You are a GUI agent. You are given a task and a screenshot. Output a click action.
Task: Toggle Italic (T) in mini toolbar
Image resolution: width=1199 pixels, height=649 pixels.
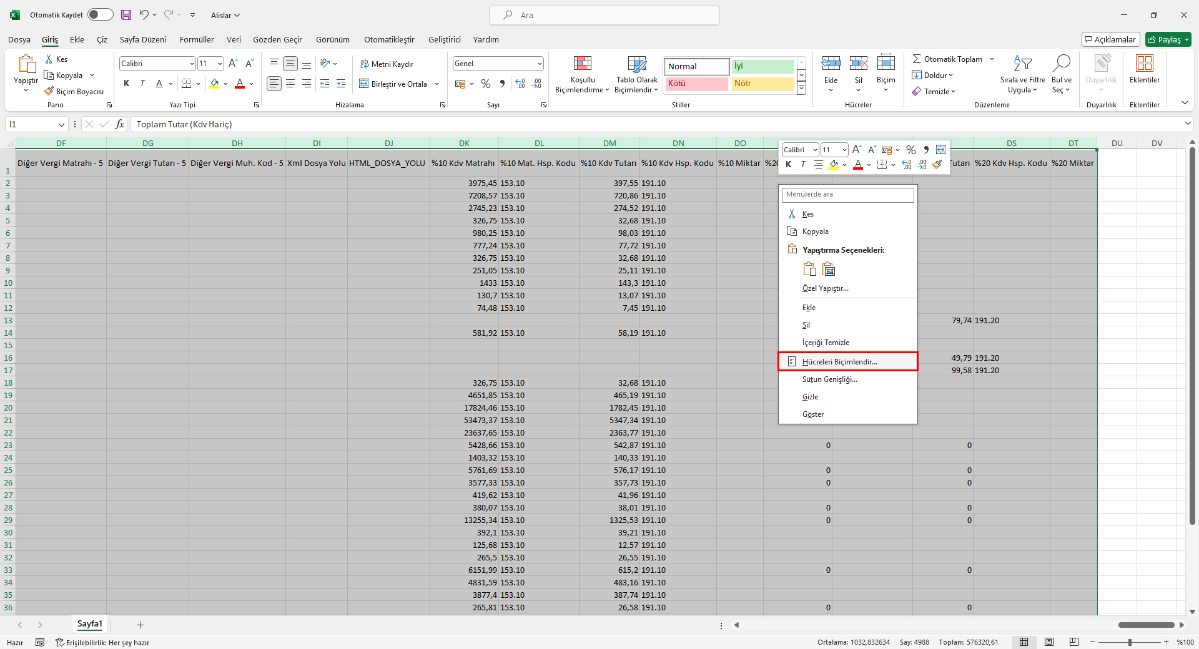point(803,165)
